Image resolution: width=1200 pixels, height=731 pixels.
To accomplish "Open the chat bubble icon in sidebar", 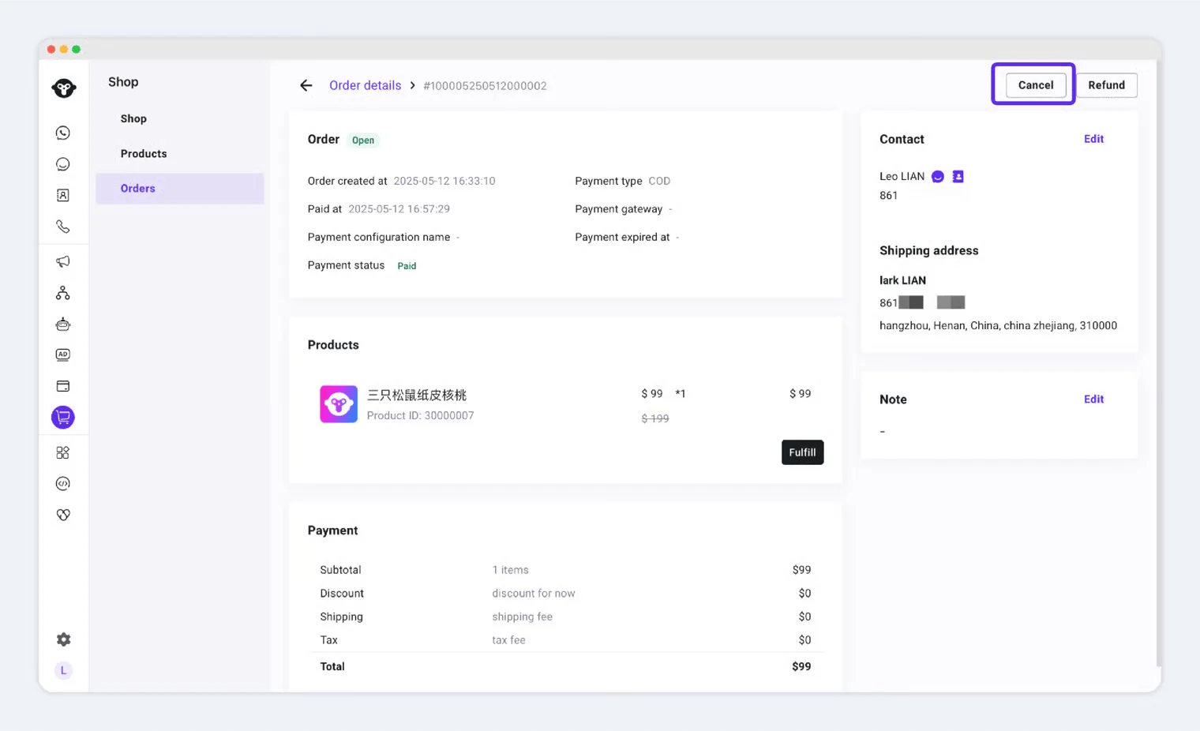I will click(x=63, y=164).
